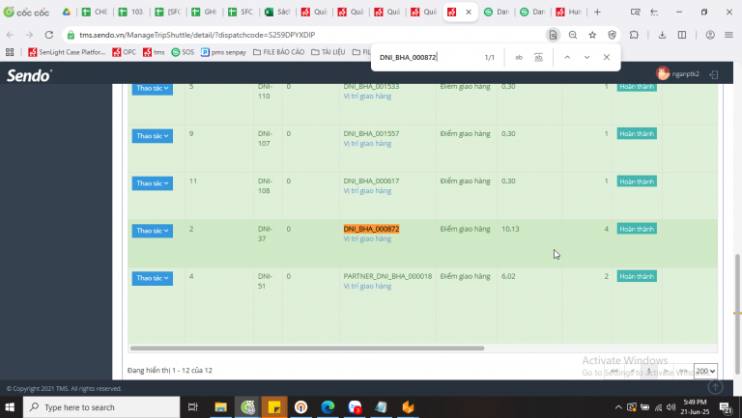Image resolution: width=742 pixels, height=418 pixels.
Task: Open Vị trí giao hàng under PARTNER_DNI_BHA_000018
Action: [367, 286]
